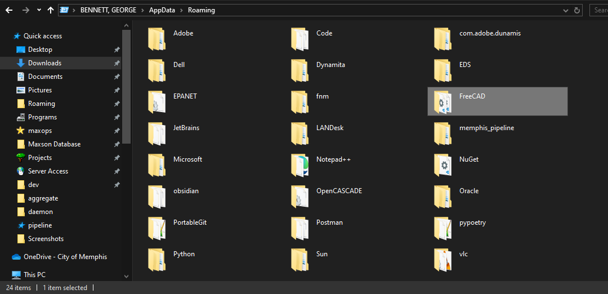608x294 pixels.
Task: Open the FreeCAD folder
Action: [472, 96]
